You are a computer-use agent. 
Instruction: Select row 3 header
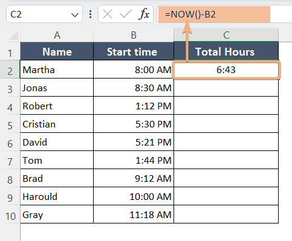(10, 88)
